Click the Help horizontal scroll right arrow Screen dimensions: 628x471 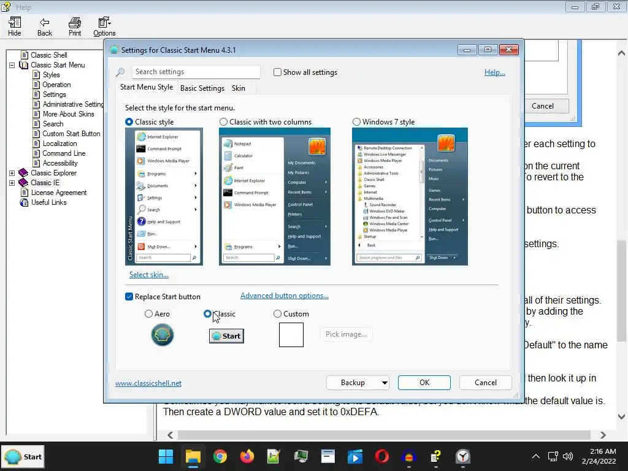coord(603,435)
